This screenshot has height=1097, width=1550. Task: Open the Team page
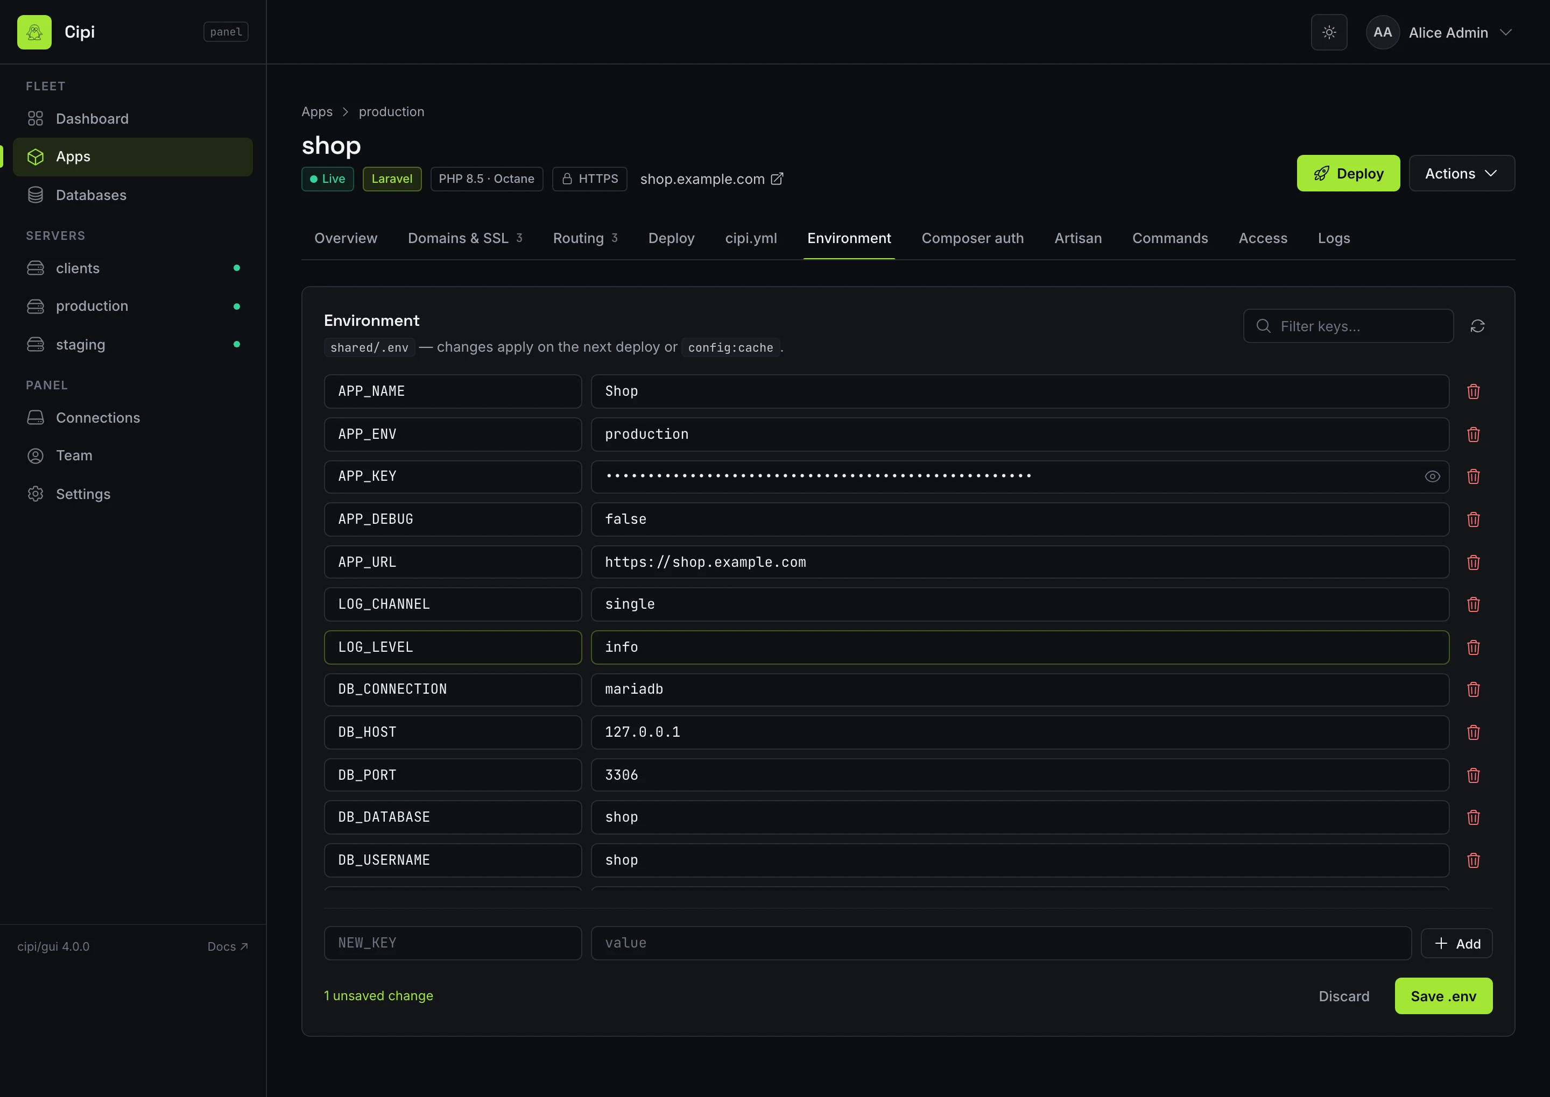click(132, 455)
